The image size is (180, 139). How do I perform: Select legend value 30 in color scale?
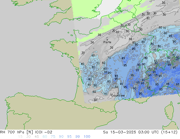click(x=28, y=137)
